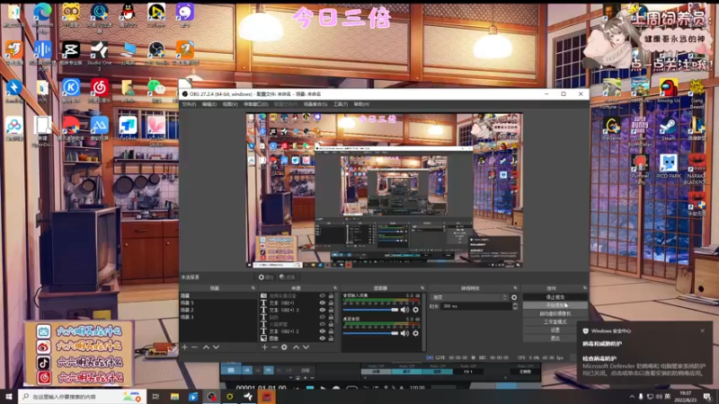Screen dimensions: 719x404
Task: Open gear settings for the 音频输入采集 mixer channel
Action: [x=415, y=310]
